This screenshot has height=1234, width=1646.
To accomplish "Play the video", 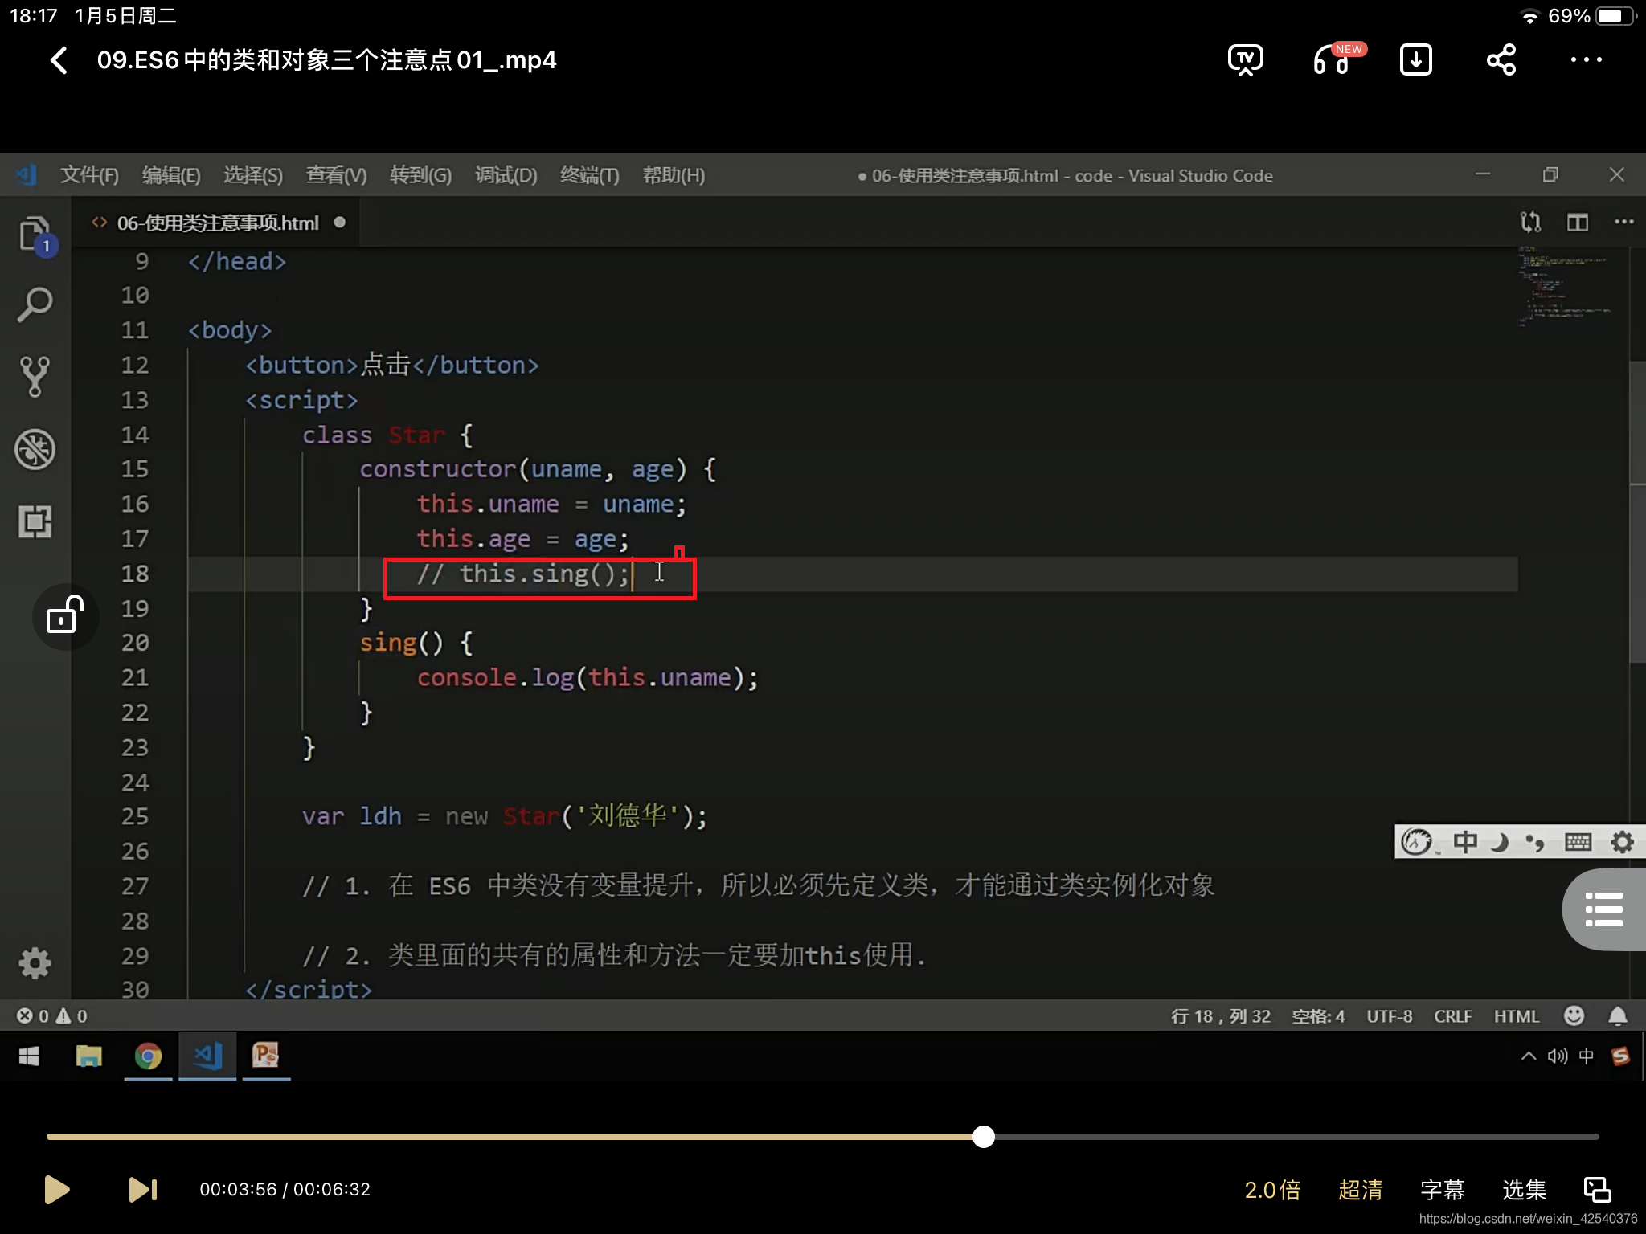I will click(x=56, y=1189).
